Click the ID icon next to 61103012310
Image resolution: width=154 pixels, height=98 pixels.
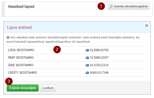coord(87,65)
